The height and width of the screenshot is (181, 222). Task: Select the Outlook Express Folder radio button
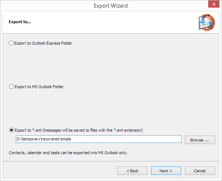pos(11,43)
